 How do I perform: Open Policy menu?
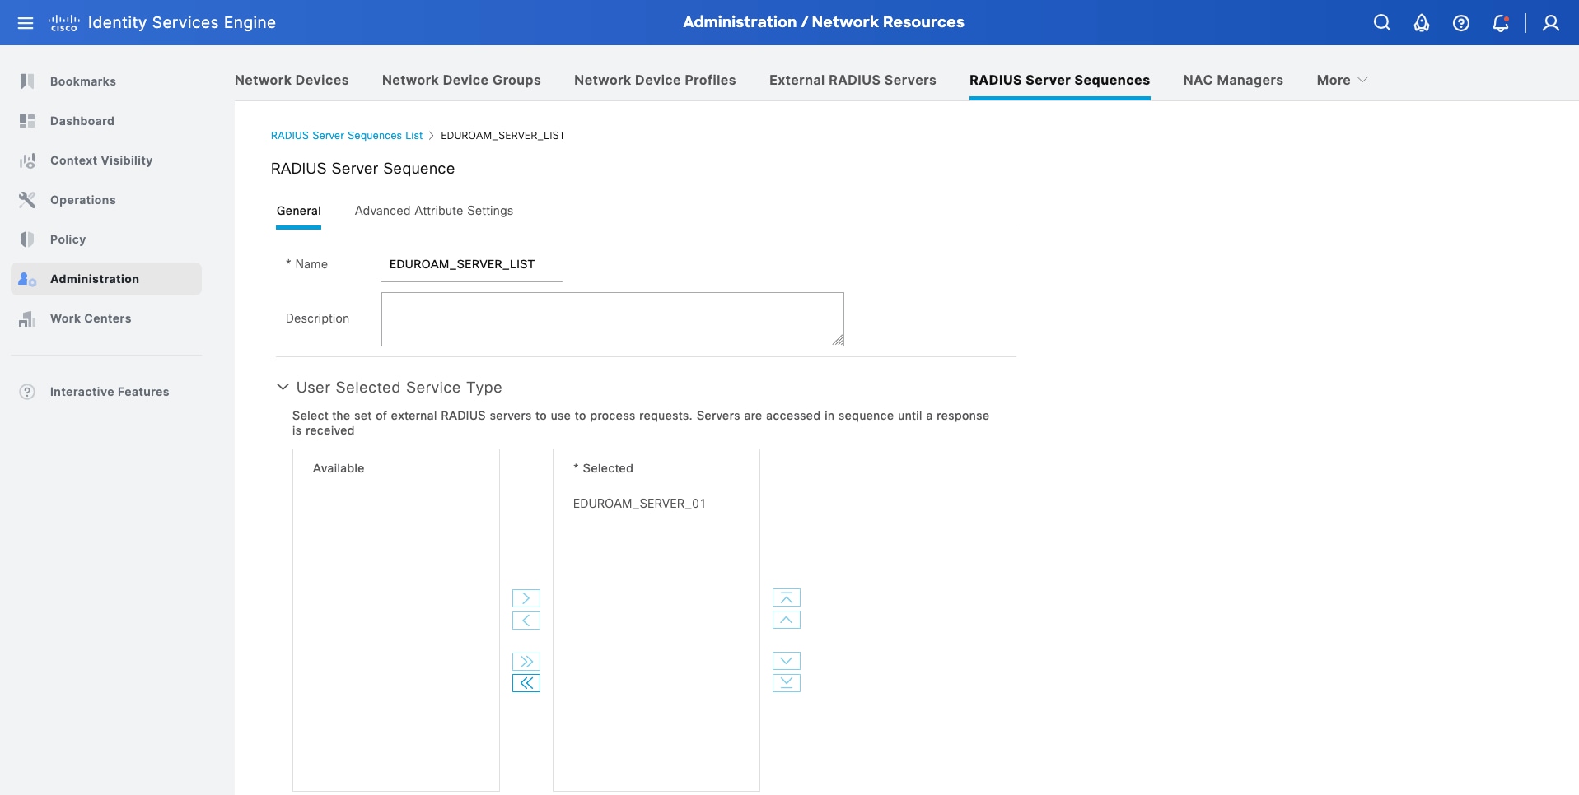click(x=68, y=239)
